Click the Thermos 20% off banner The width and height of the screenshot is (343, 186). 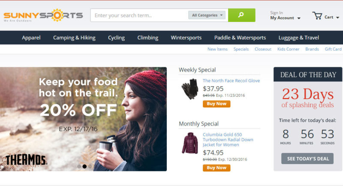pyautogui.click(x=83, y=119)
